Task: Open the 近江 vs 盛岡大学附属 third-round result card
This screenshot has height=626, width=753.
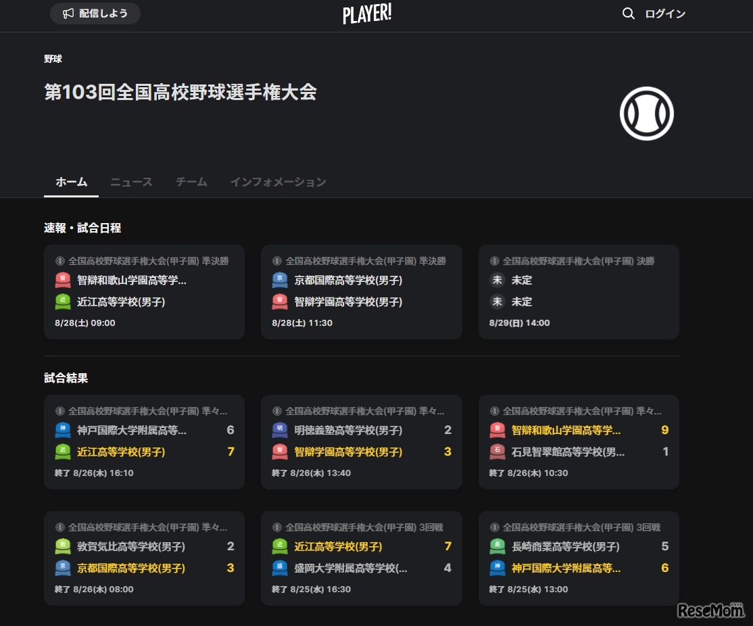Action: point(361,558)
